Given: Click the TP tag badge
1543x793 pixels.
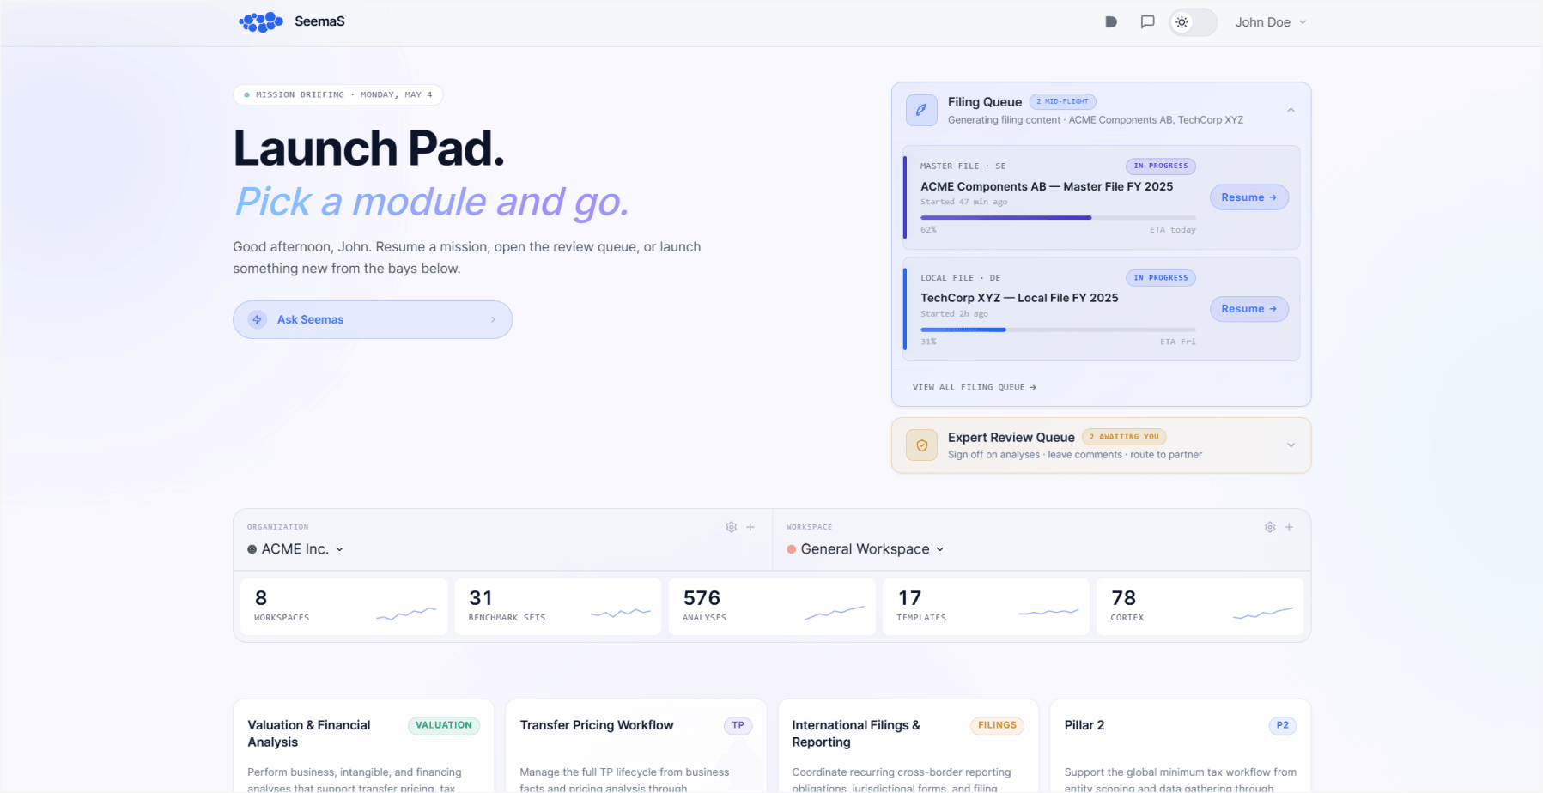Looking at the screenshot, I should (738, 725).
